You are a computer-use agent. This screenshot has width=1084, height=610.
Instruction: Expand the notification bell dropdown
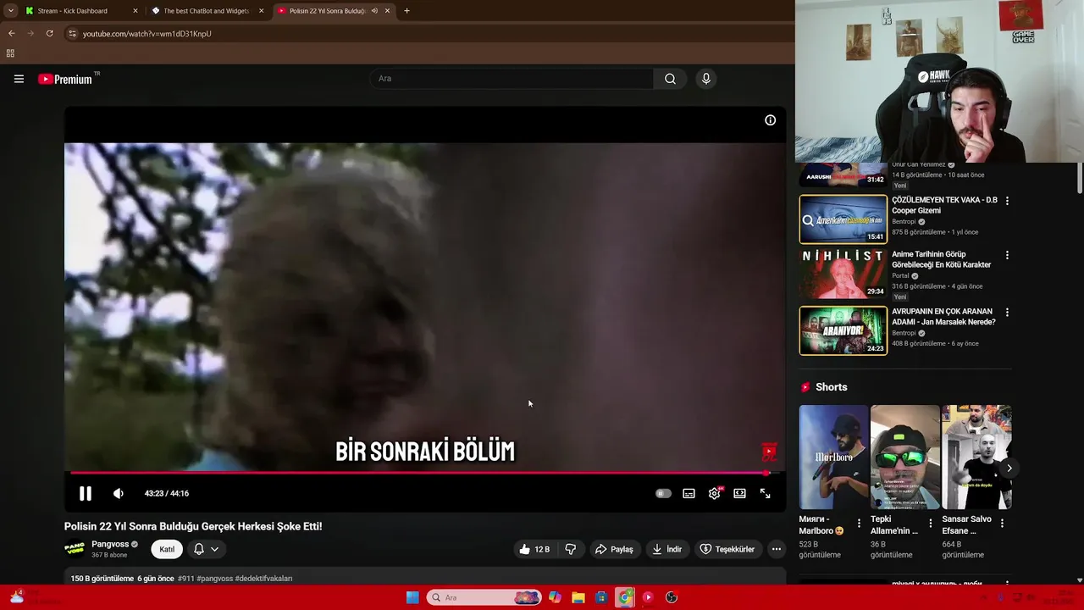tap(207, 549)
